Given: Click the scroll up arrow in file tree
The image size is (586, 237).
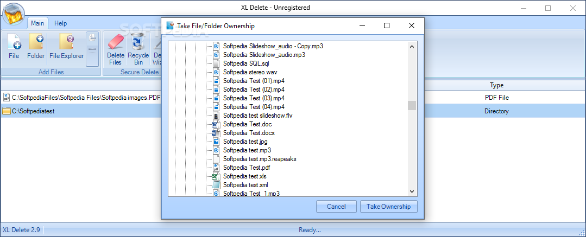Looking at the screenshot, I should (412, 47).
